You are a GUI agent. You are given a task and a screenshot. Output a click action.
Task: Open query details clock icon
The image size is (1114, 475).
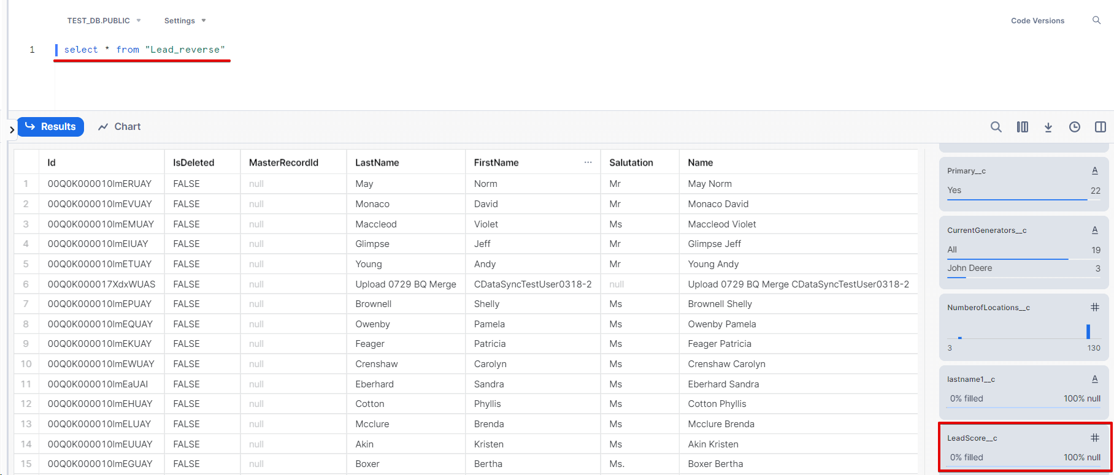click(x=1075, y=127)
